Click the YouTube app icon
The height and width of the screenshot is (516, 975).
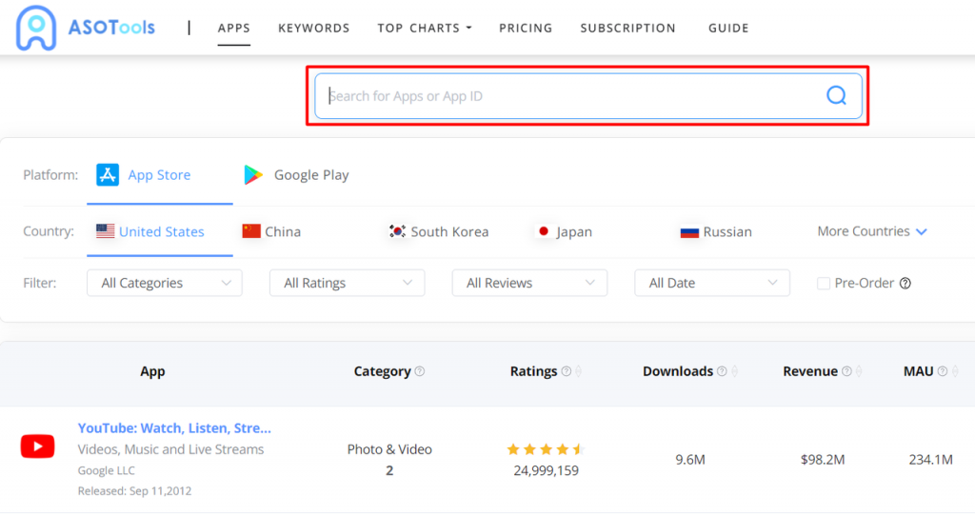[38, 446]
